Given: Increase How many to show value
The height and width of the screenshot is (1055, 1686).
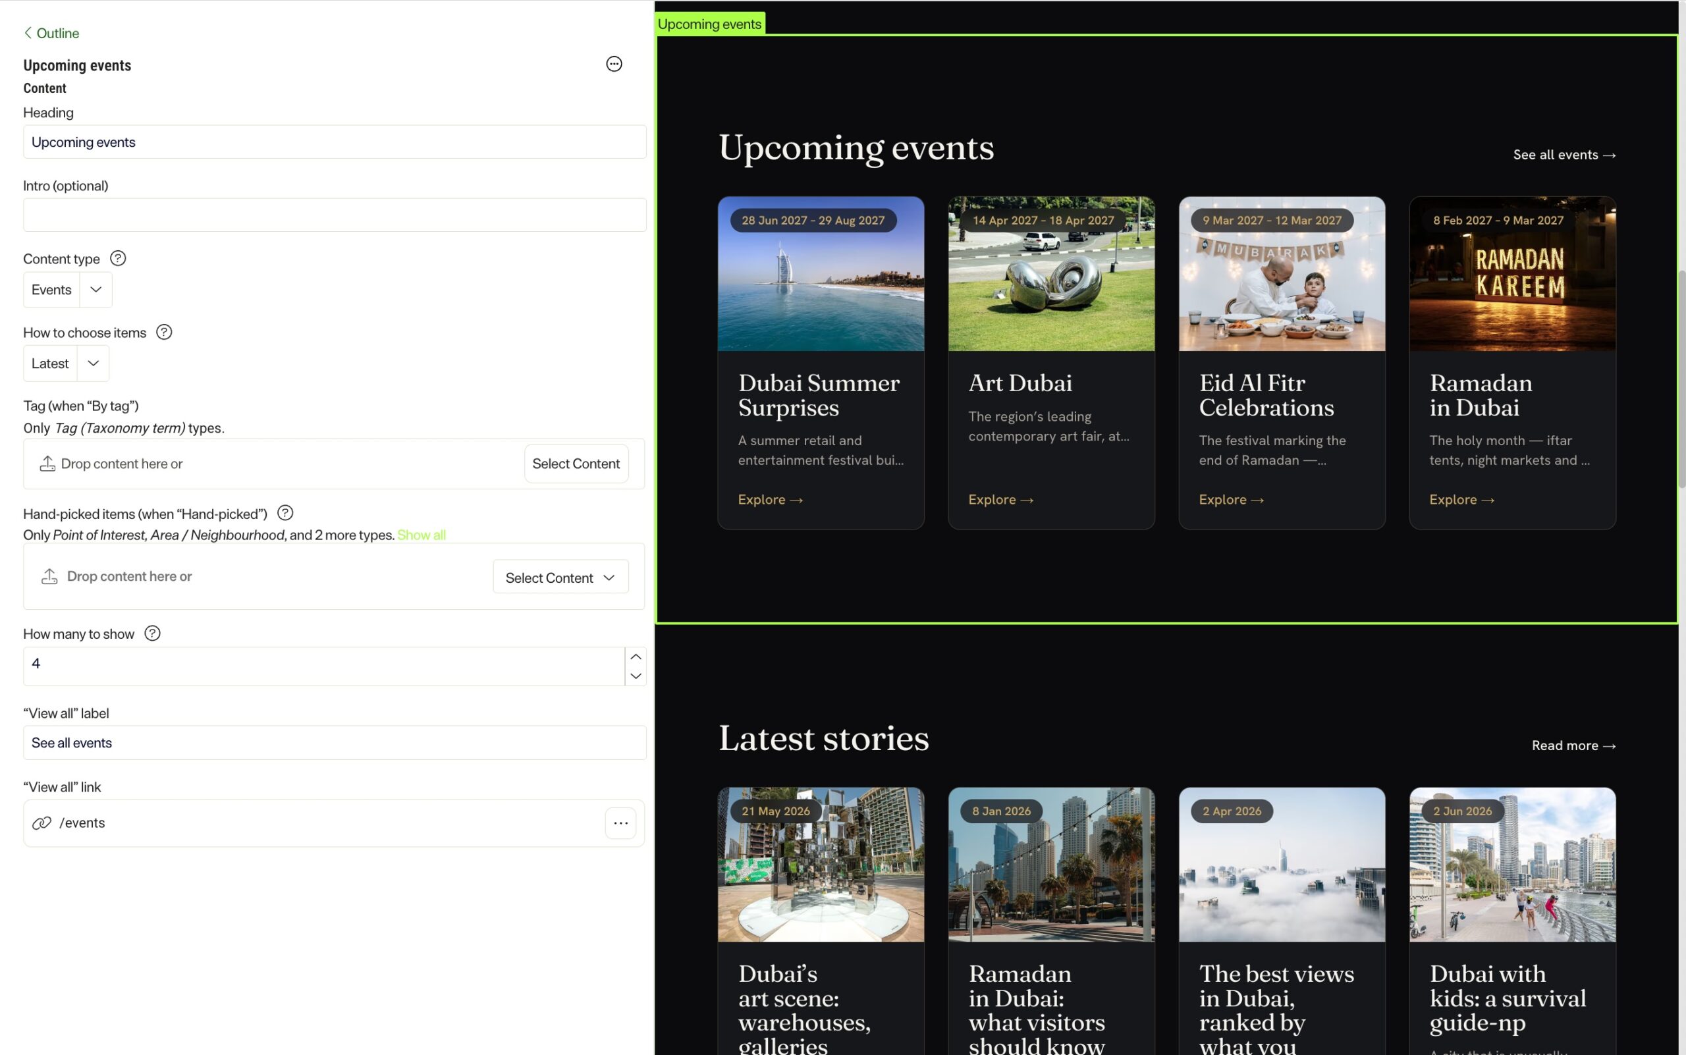Looking at the screenshot, I should click(x=635, y=657).
